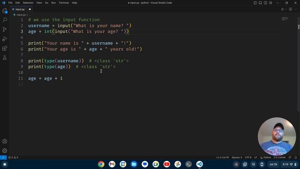300x169 pixels.
Task: Split the editor to the right
Action: 291,9
